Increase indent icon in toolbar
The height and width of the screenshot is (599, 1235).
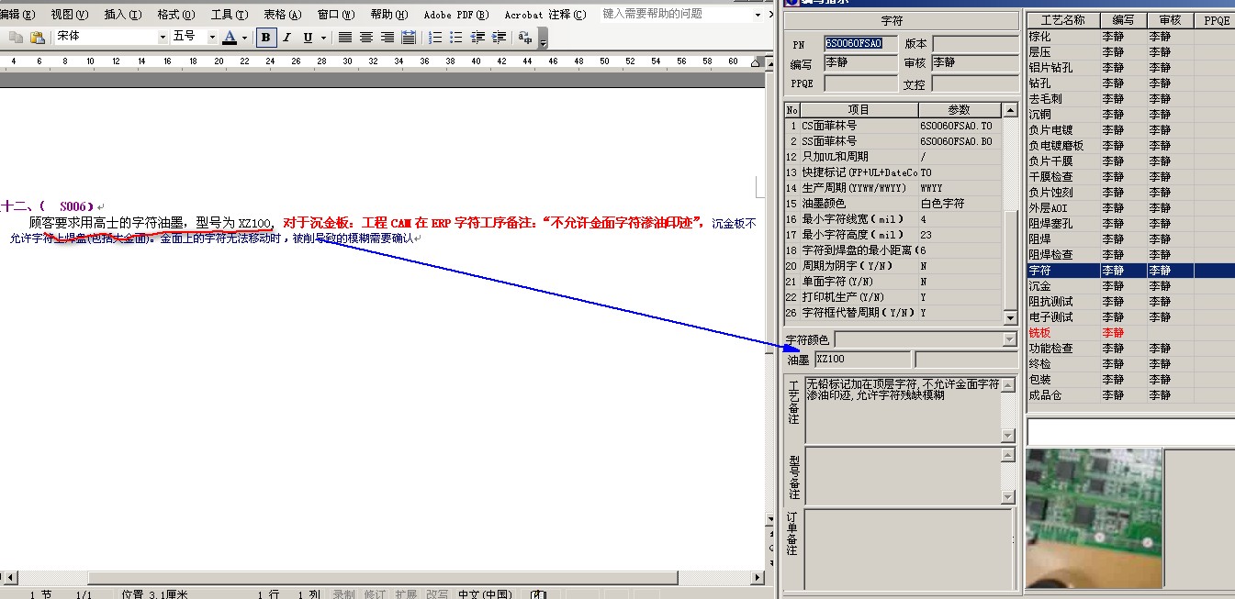(x=499, y=38)
